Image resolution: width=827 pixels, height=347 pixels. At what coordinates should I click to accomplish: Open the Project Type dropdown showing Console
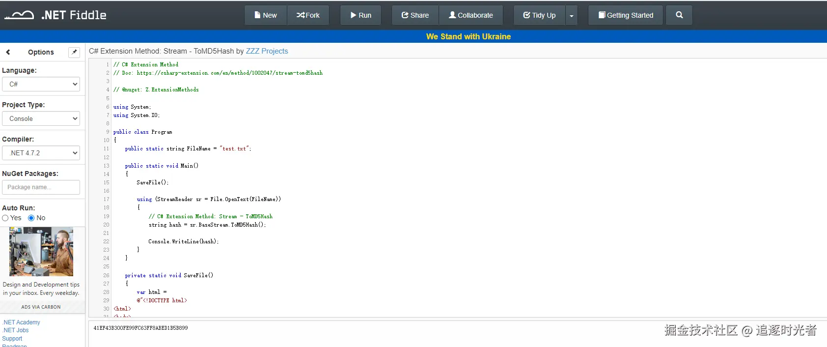coord(41,118)
